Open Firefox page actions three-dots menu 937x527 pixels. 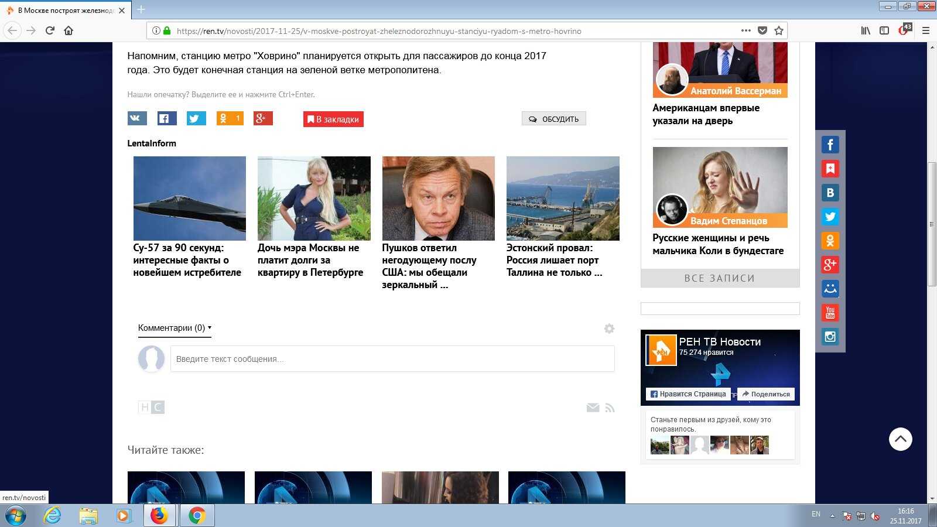point(746,30)
